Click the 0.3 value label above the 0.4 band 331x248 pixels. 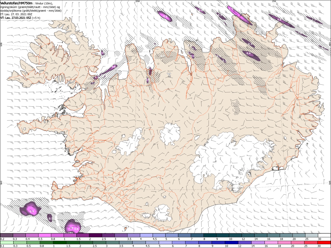[x=250, y=44]
